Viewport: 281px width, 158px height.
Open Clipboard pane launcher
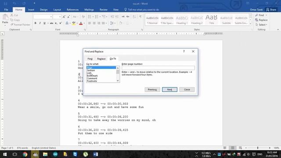click(x=31, y=29)
